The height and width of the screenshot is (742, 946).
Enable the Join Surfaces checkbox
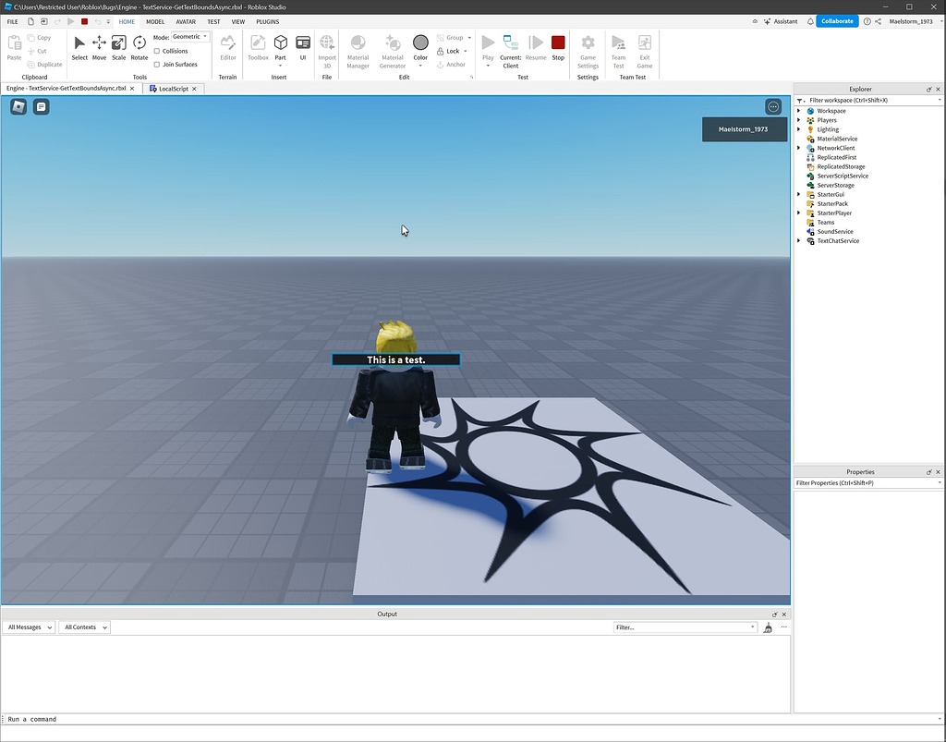coord(157,65)
